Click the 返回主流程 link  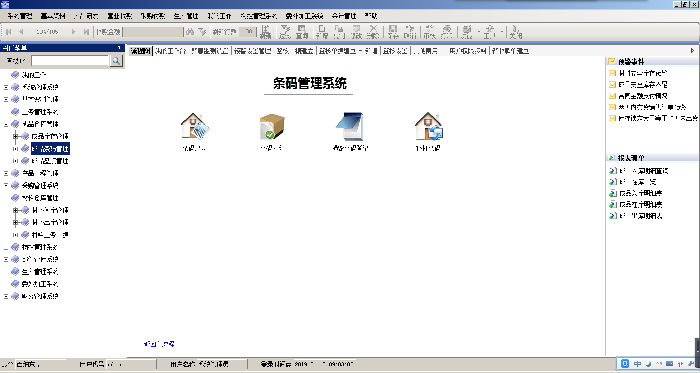point(158,344)
